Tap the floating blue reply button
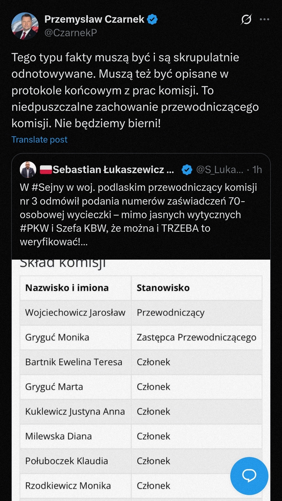Screen dimensions: 282x501 pyautogui.click(x=249, y=476)
